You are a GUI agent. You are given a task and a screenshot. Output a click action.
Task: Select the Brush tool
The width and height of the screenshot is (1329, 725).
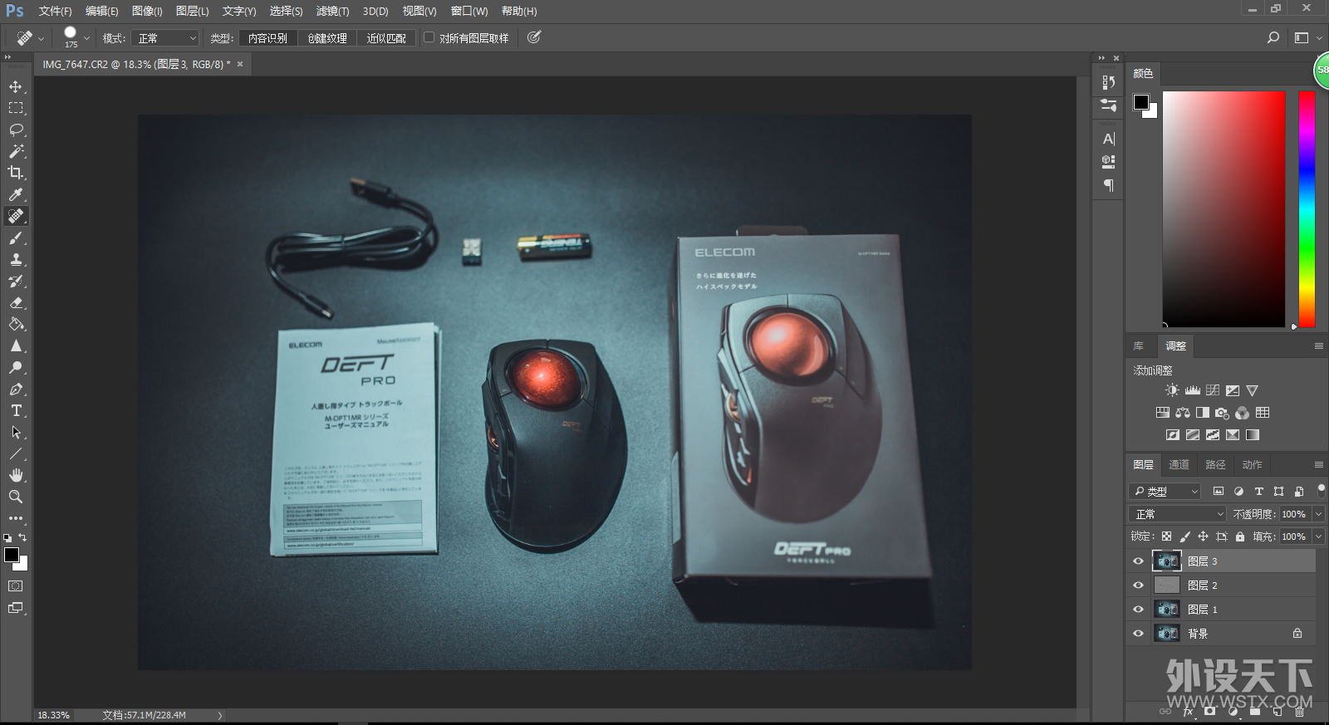(16, 238)
